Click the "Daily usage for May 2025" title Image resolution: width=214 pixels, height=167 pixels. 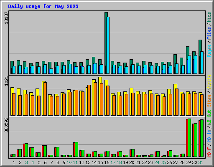(x=43, y=6)
